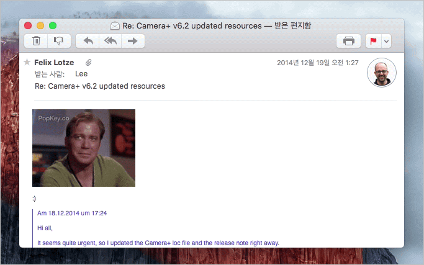Image resolution: width=424 pixels, height=265 pixels.
Task: Click the subject line 'Re: Camera+ v6.2 updated resources'
Action: (100, 86)
